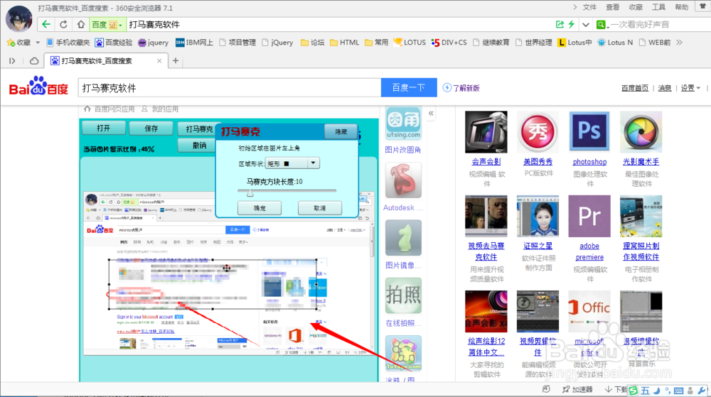Image resolution: width=711 pixels, height=397 pixels.
Task: Cancel the mosaic dialog with 取消
Action: click(x=320, y=208)
